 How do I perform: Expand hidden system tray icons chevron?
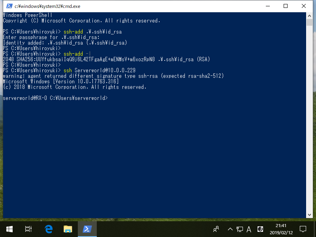(229, 229)
